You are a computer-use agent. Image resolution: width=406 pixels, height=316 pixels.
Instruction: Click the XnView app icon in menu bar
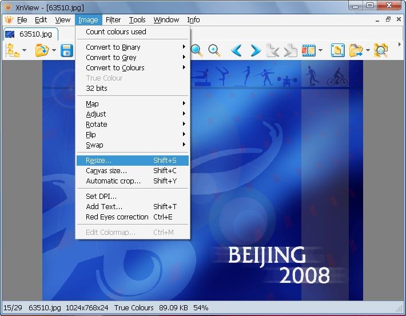tap(9, 19)
